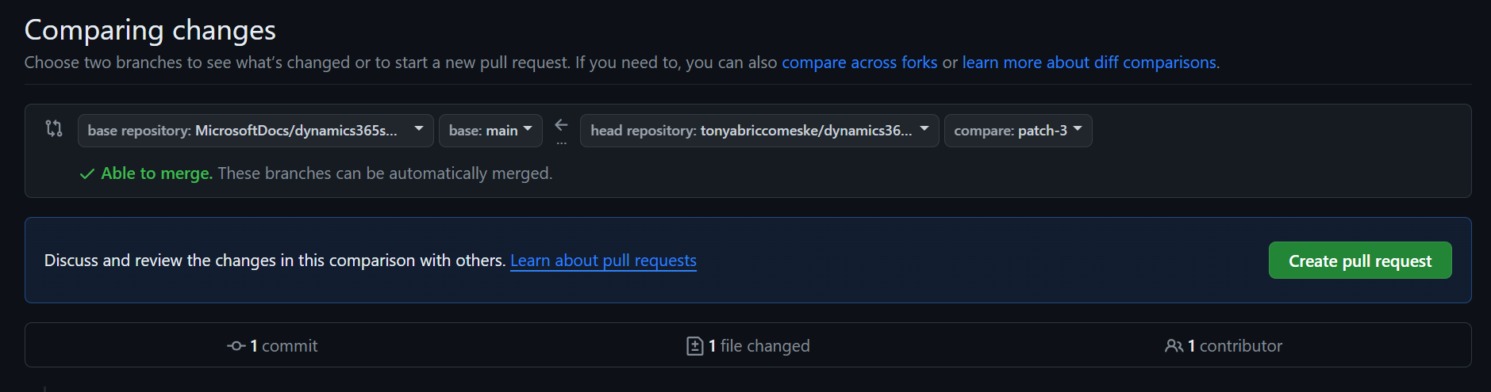Switch to the 1 file changed tab
Viewport: 1491px width, 392px height.
748,346
